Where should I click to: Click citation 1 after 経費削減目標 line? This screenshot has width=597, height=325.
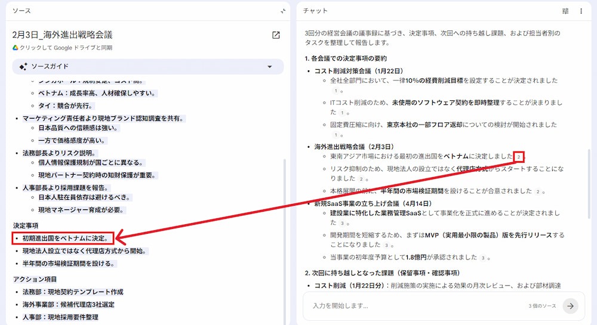[x=336, y=91]
